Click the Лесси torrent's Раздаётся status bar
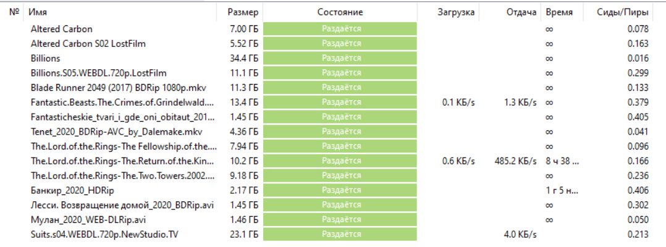This screenshot has width=666, height=247. click(x=341, y=205)
